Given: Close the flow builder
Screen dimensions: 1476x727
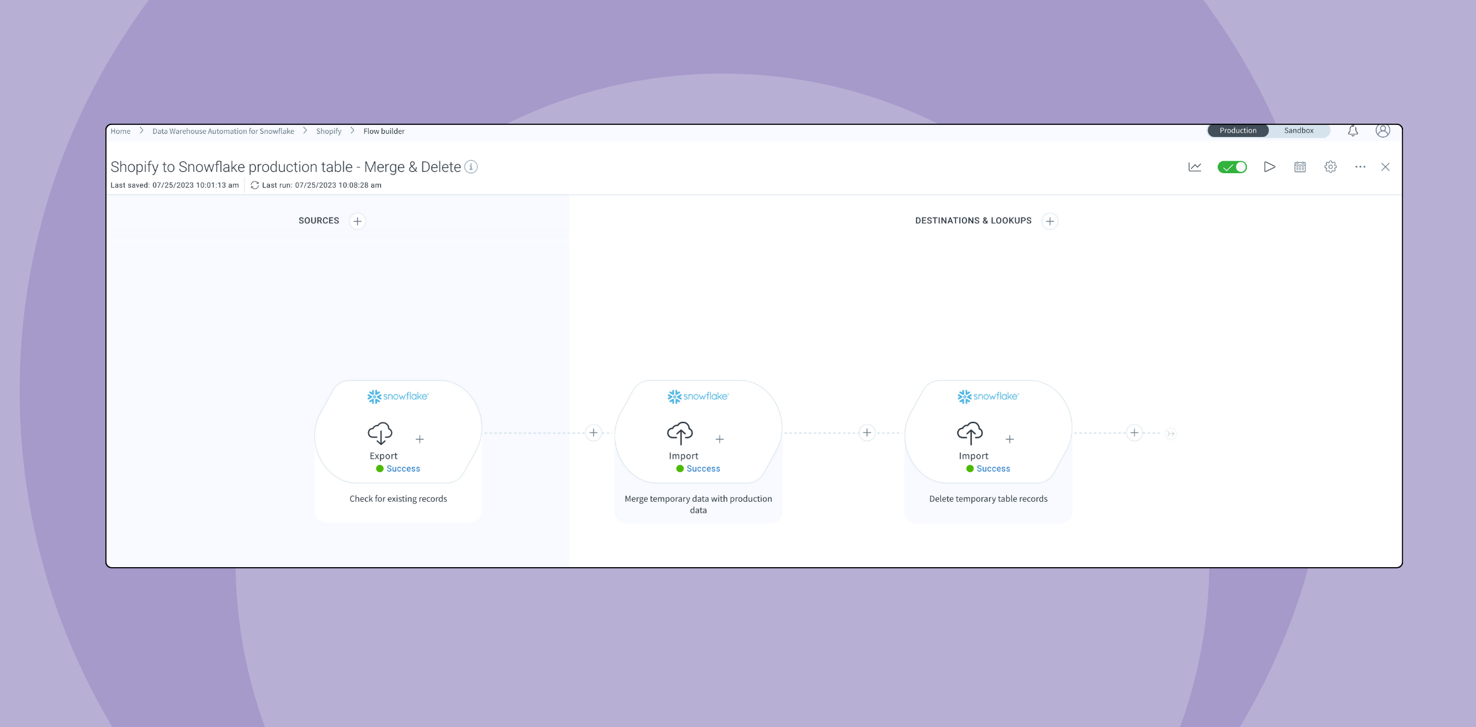Looking at the screenshot, I should pos(1385,167).
